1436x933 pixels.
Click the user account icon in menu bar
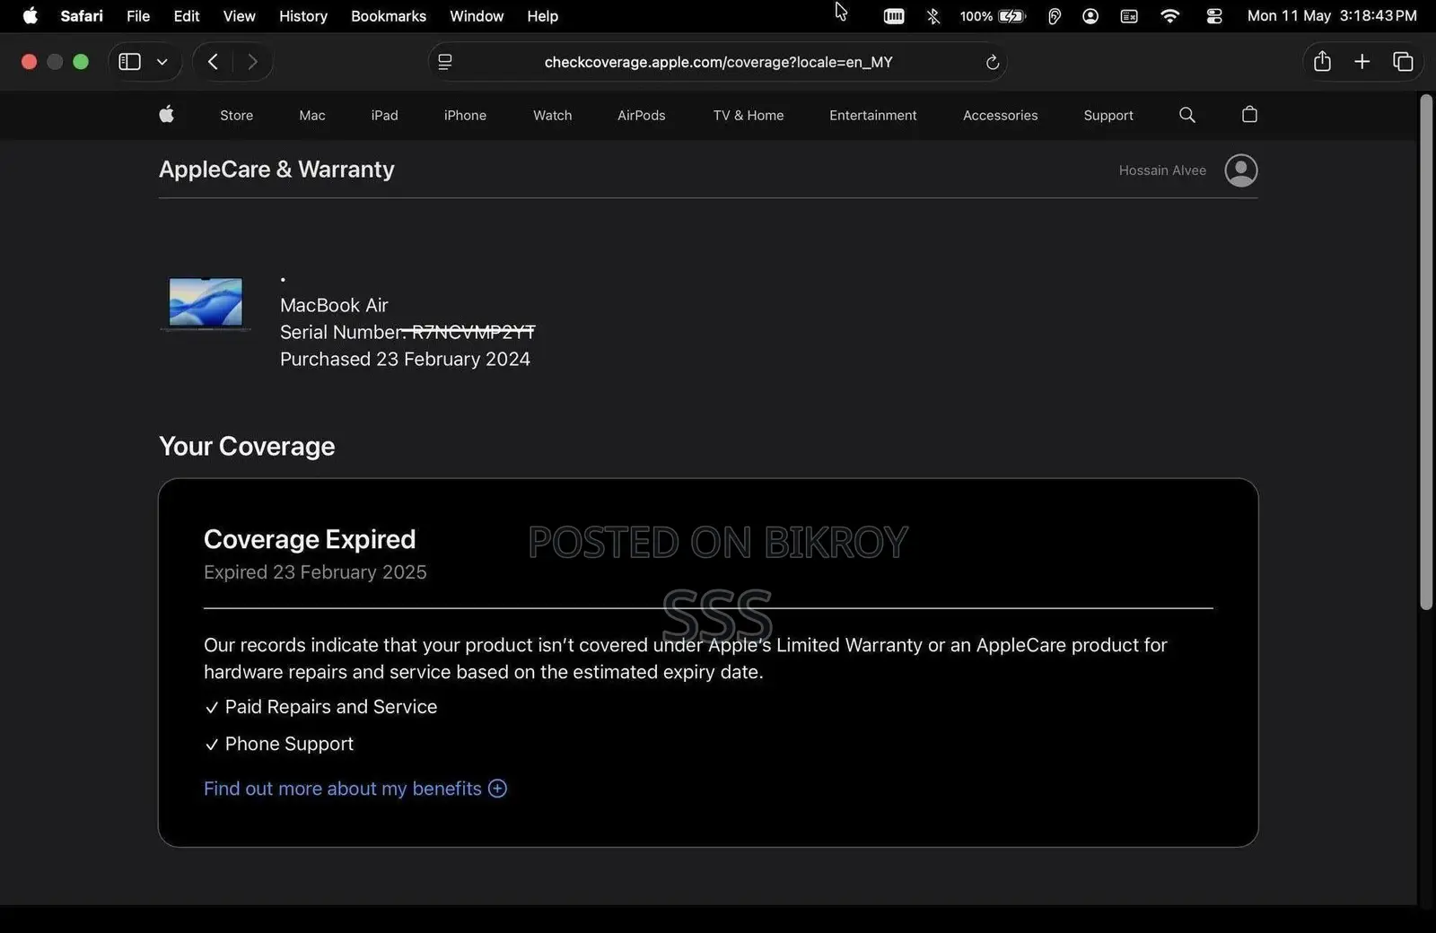(1090, 16)
